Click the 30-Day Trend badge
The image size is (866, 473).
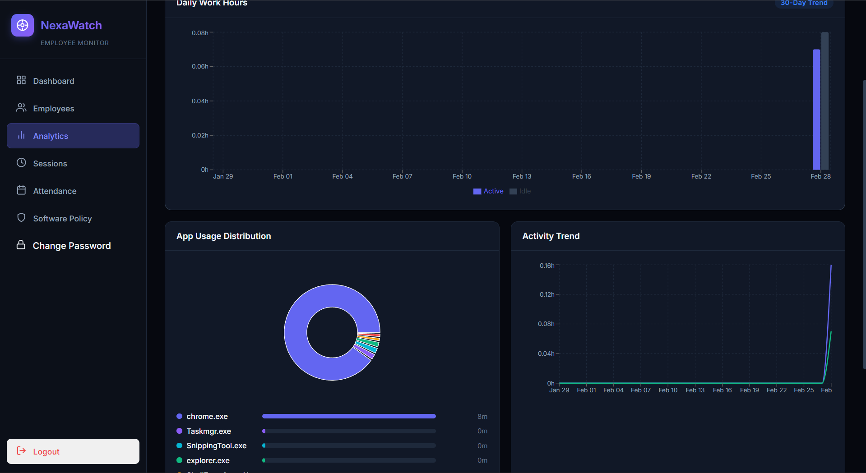[804, 4]
